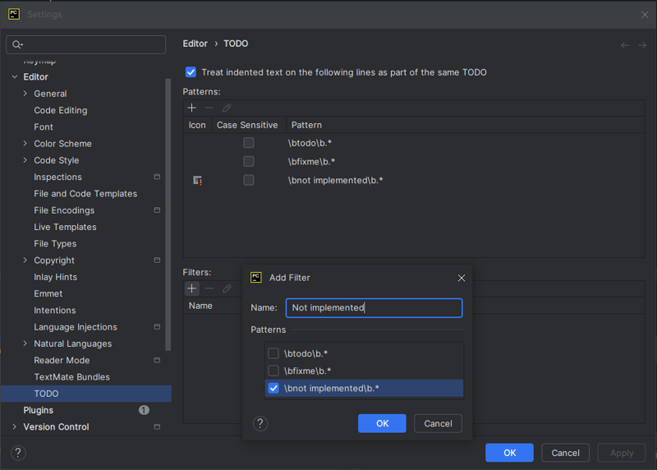
Task: Click Plugins update badge
Action: click(x=144, y=410)
